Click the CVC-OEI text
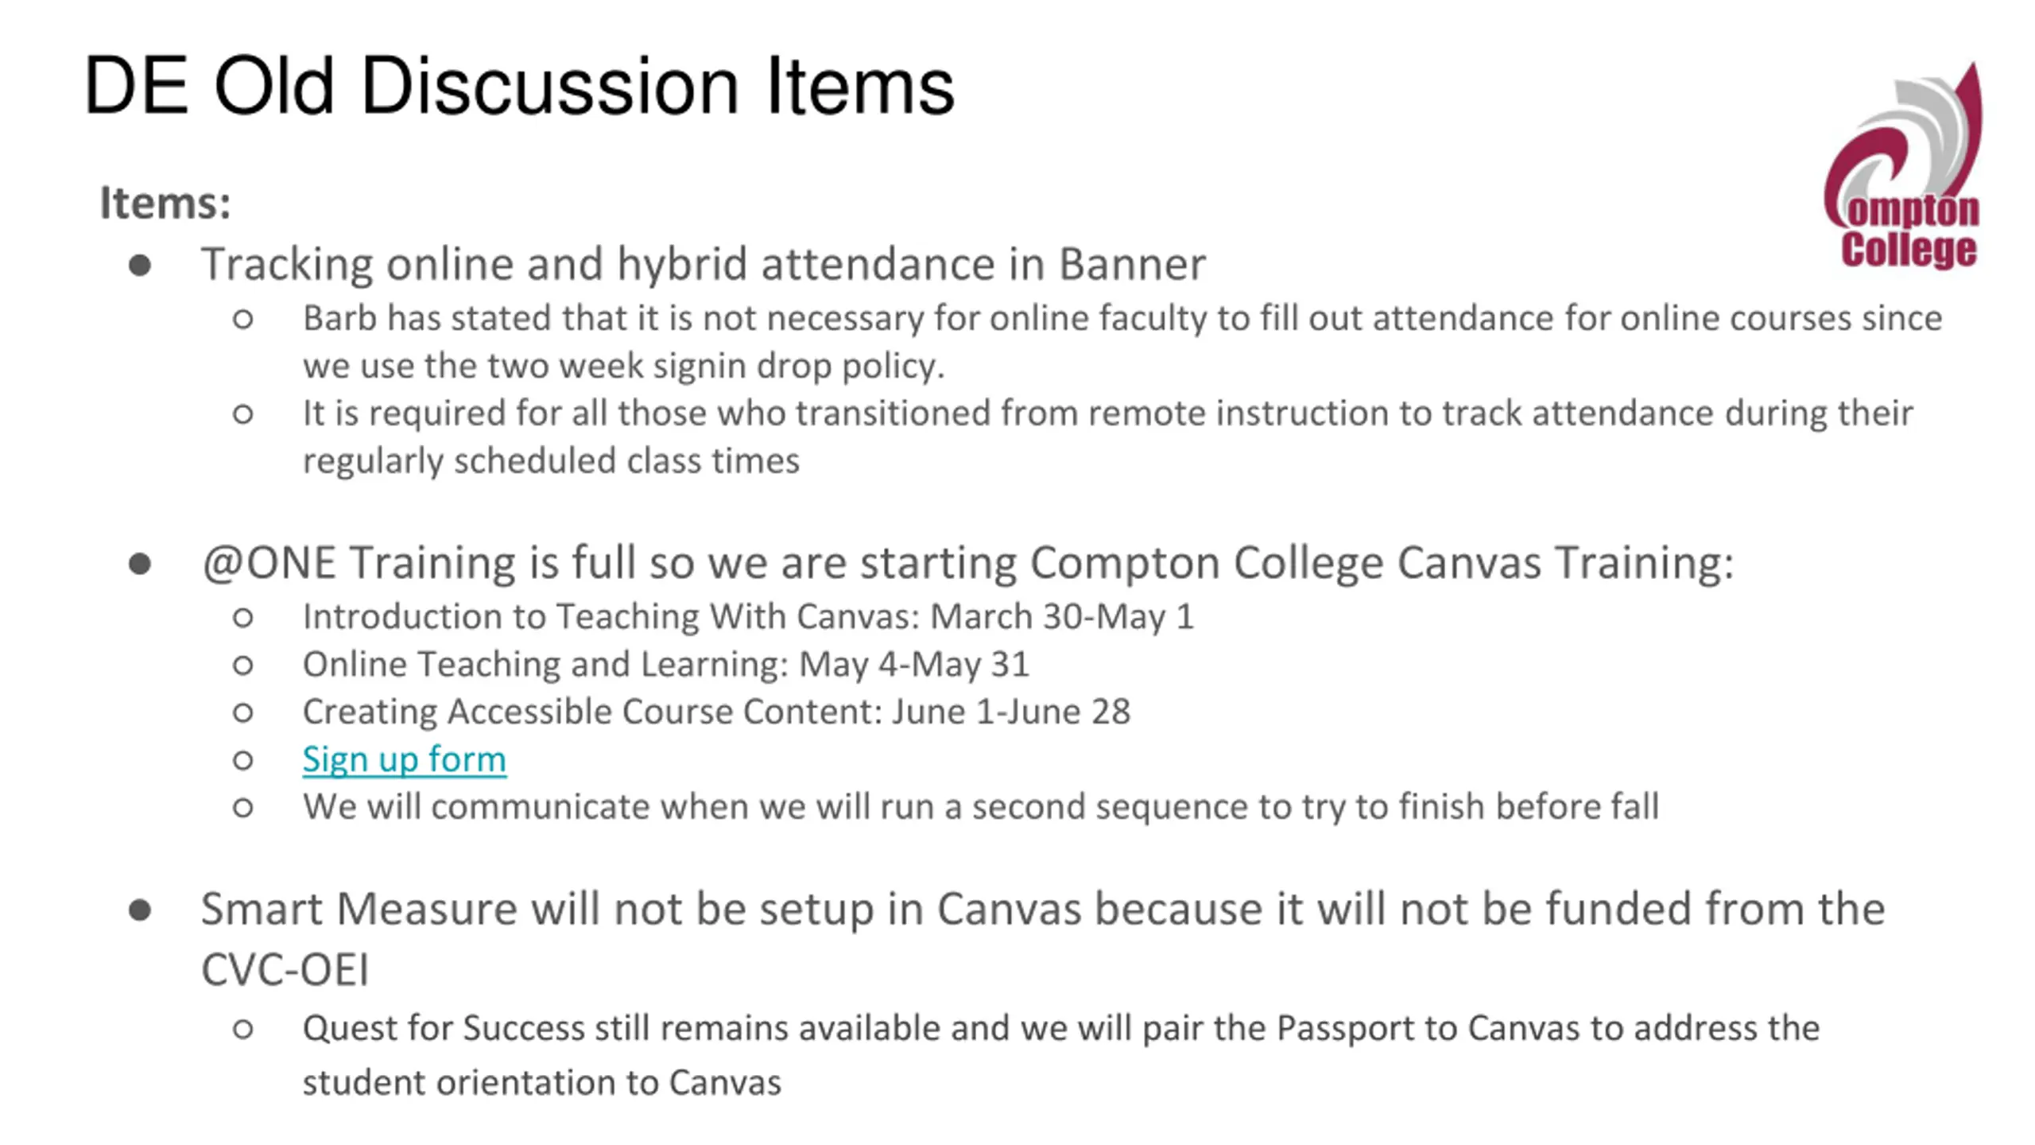Screen dimensions: 2035x1145 pyautogui.click(x=285, y=971)
